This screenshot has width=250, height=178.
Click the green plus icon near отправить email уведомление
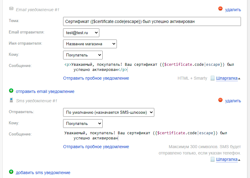point(11,91)
